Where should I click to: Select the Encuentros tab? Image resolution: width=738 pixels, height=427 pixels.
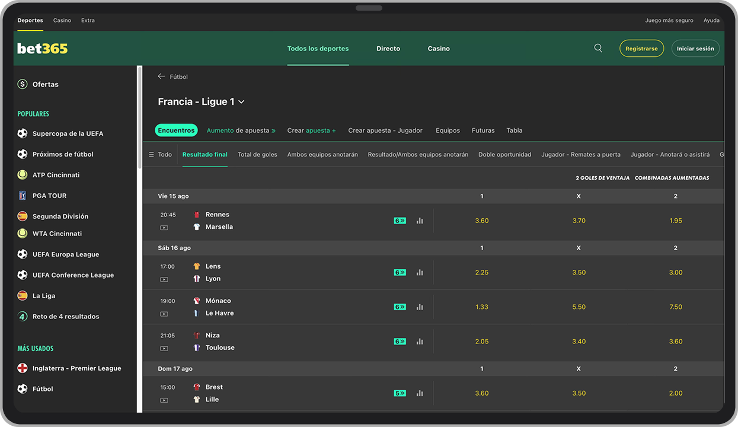176,130
